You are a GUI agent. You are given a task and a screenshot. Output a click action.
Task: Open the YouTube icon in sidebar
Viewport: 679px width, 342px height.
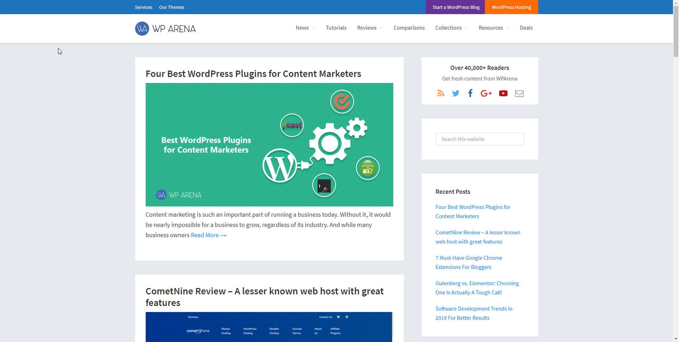click(x=503, y=93)
